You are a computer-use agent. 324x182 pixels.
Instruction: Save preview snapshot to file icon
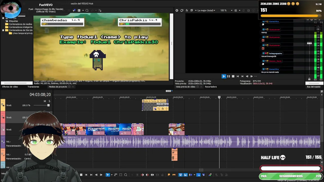248,10
